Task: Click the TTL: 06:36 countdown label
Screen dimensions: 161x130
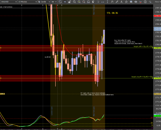Action: pos(112,13)
